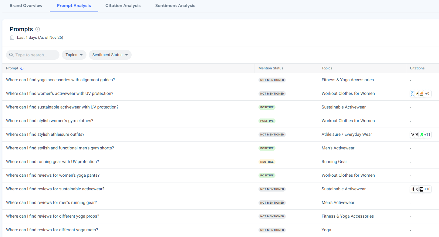Open prompt about reviews for women's yoga pants
This screenshot has width=439, height=237.
(53, 175)
